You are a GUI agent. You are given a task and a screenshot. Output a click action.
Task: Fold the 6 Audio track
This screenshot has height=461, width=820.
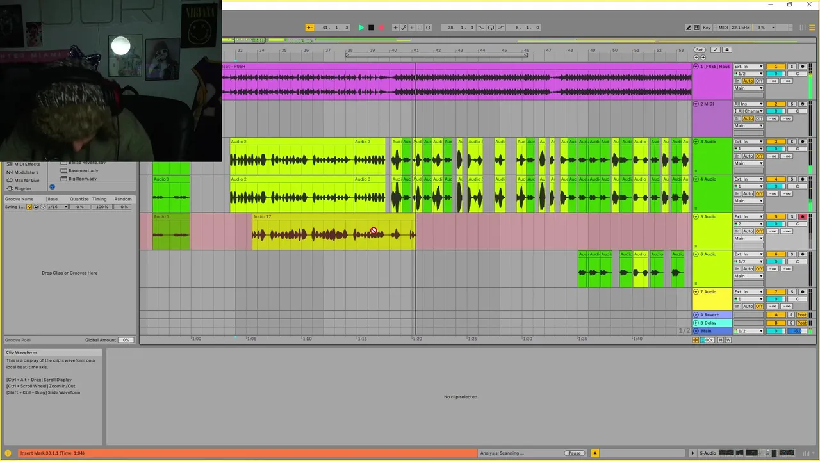[x=696, y=255]
